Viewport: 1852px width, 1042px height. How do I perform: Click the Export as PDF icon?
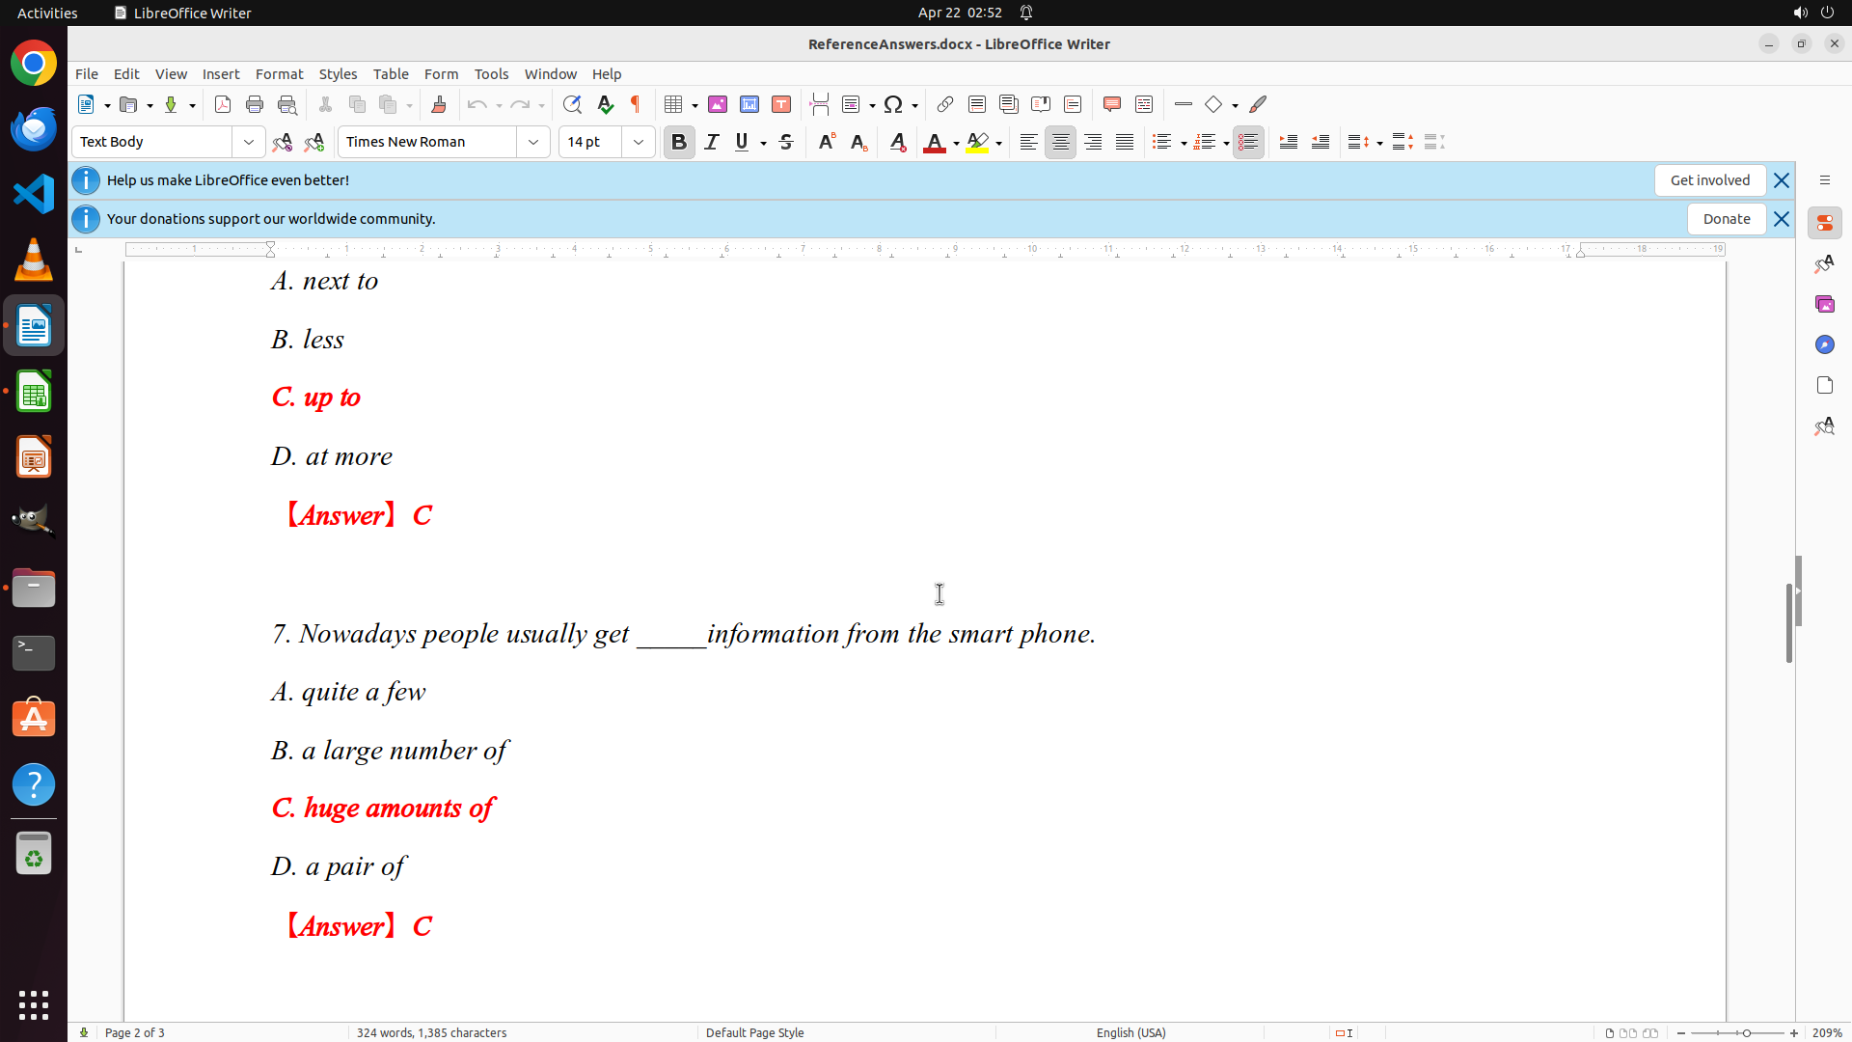click(223, 104)
